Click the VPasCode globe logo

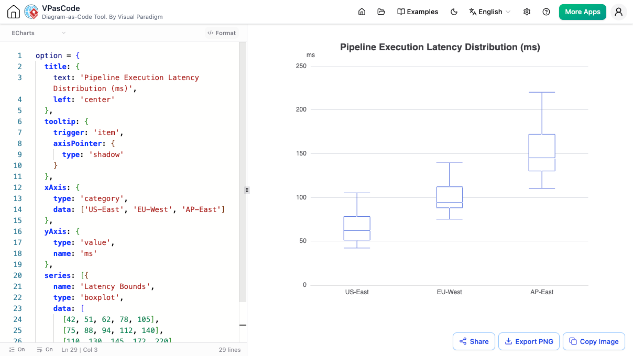[x=31, y=12]
